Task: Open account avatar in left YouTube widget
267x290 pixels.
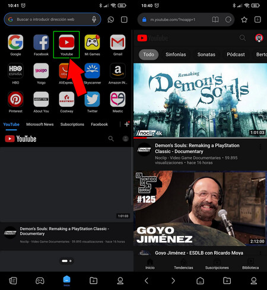Action: click(125, 139)
